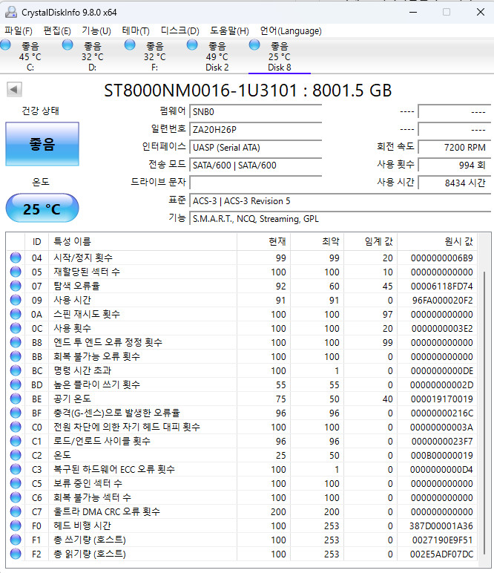Click blue status icon of attribute C0
Screen dimensions: 494x573
click(x=16, y=427)
